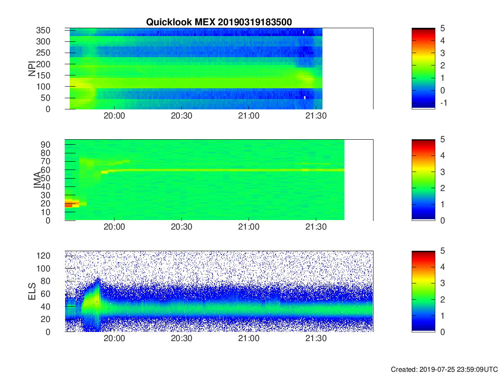The height and width of the screenshot is (373, 498).
Task: Click the 5 label on the NPI colorbar
Action: coord(442,28)
